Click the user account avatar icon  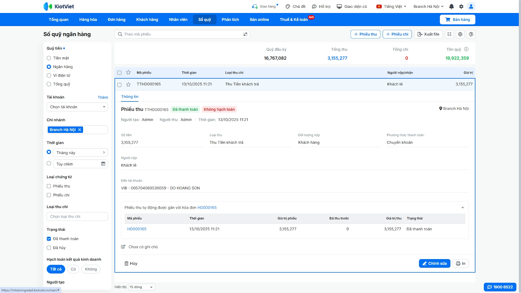471,7
